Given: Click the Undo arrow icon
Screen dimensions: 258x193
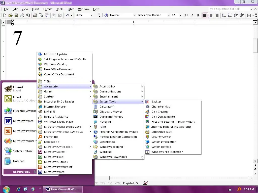Looking at the screenshot, I should [67, 15].
